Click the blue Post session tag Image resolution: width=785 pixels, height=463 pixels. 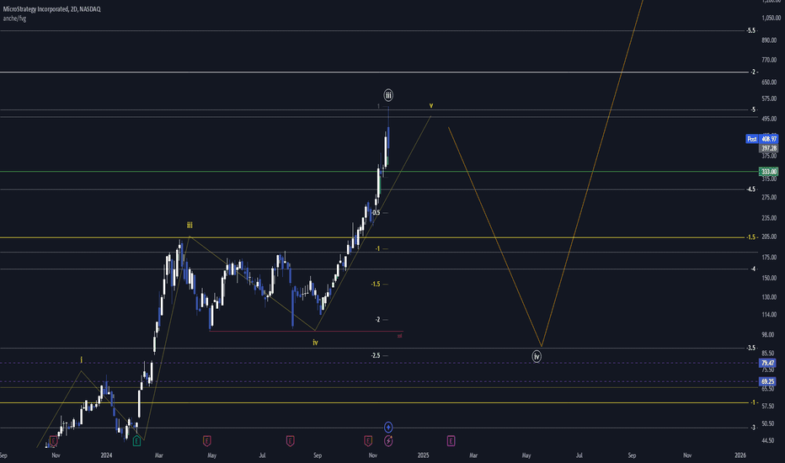click(752, 139)
